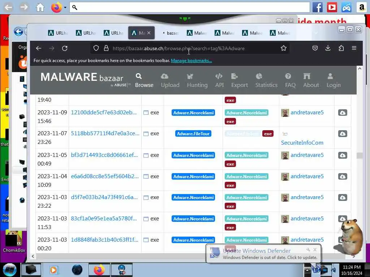The image size is (370, 277).
Task: Download the e6a6d08c sample via cloud icon
Action: click(x=343, y=176)
